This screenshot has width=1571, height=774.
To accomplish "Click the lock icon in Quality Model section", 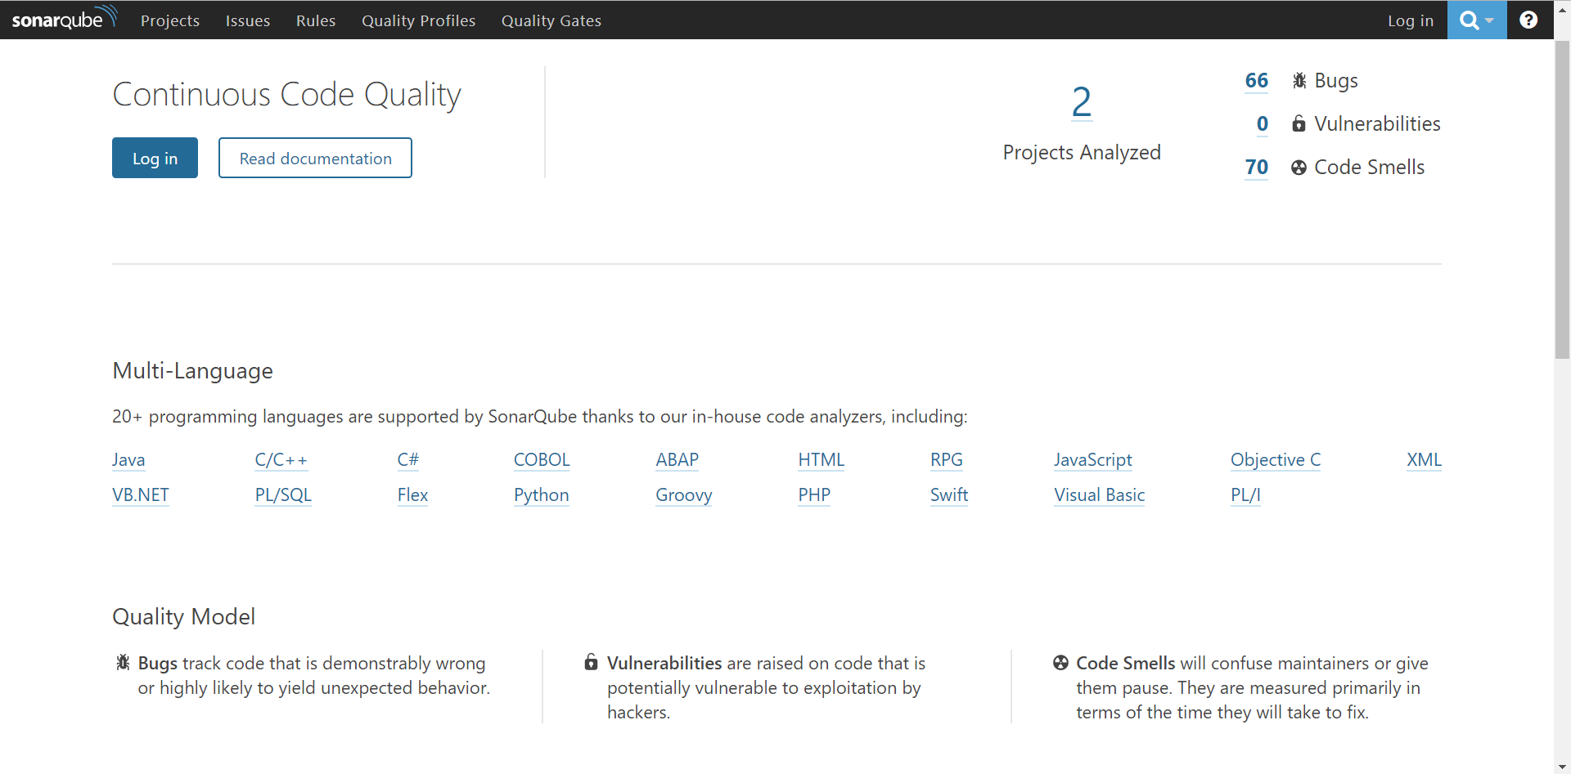I will click(591, 662).
